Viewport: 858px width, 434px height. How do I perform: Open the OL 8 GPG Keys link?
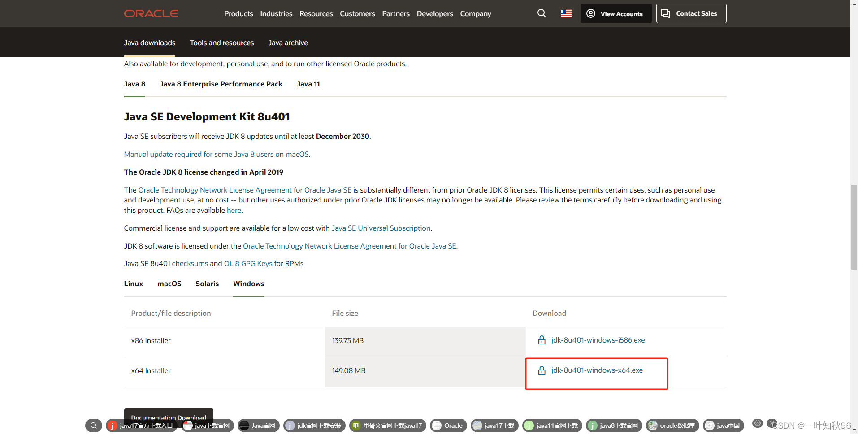[x=248, y=263]
